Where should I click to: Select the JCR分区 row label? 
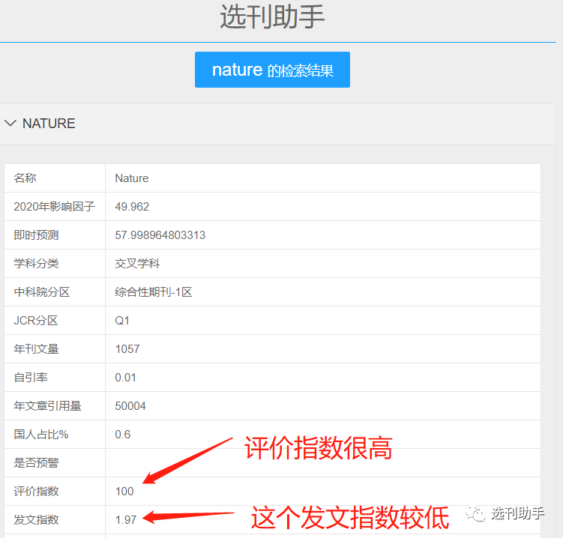click(x=36, y=321)
